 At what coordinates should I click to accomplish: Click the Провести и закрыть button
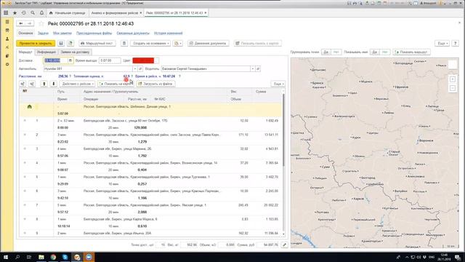coord(36,44)
